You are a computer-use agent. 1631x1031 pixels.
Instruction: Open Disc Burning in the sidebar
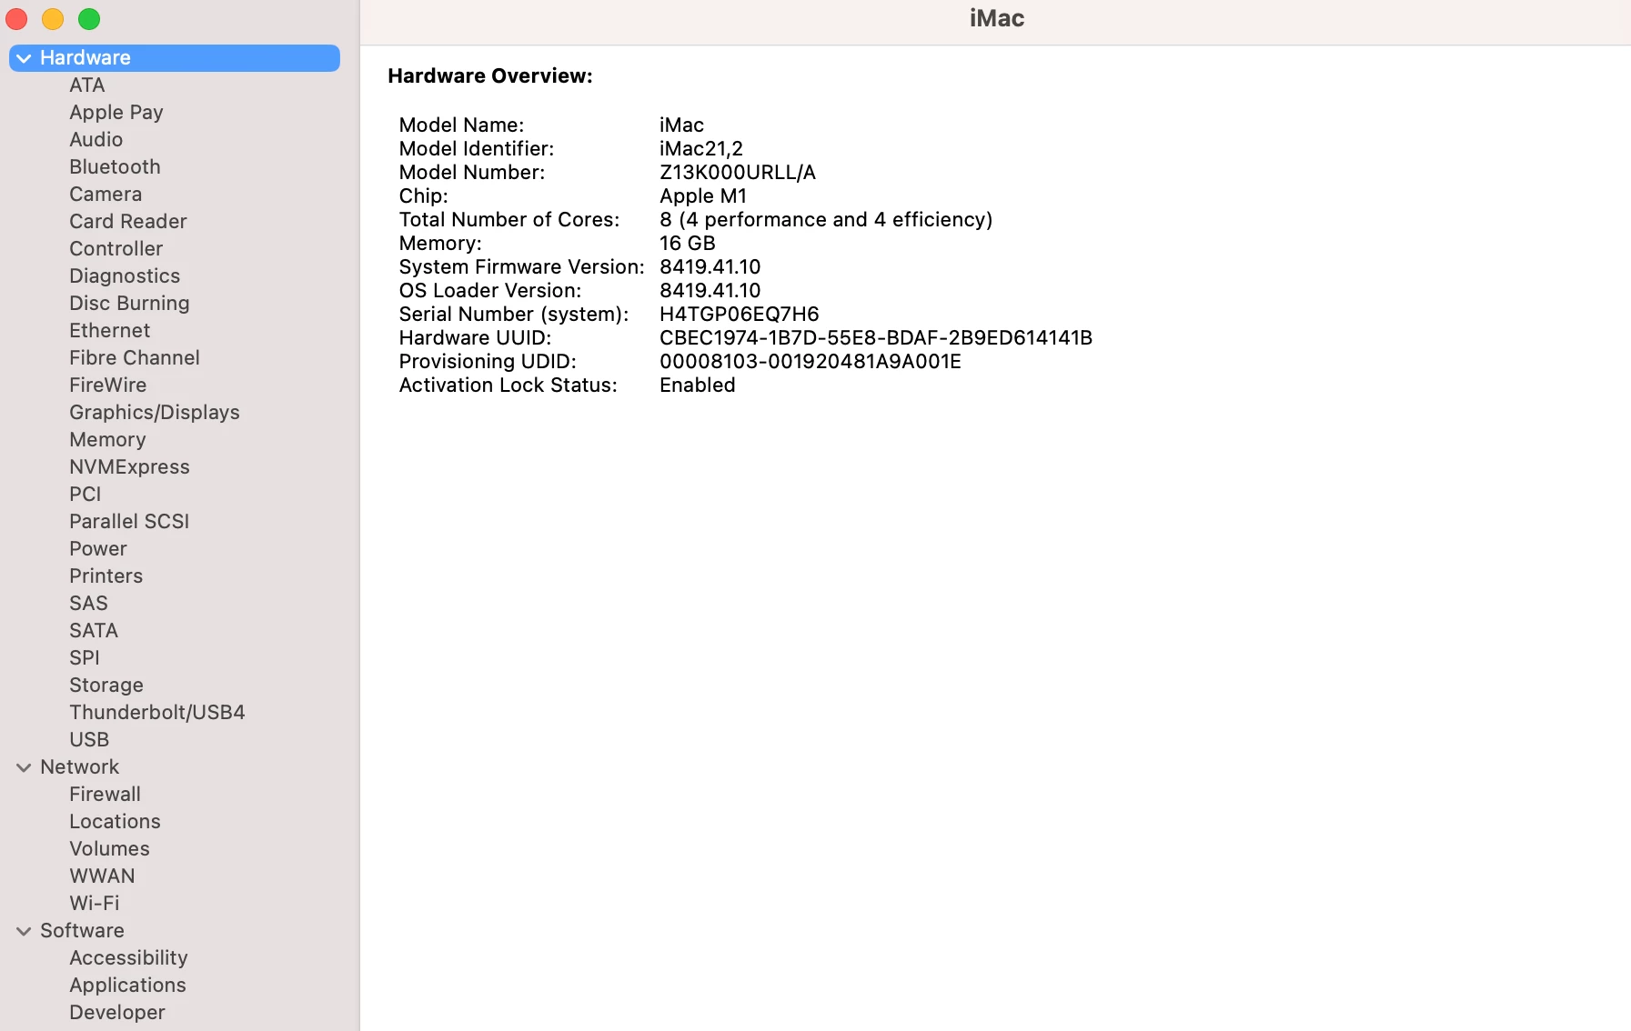coord(129,304)
